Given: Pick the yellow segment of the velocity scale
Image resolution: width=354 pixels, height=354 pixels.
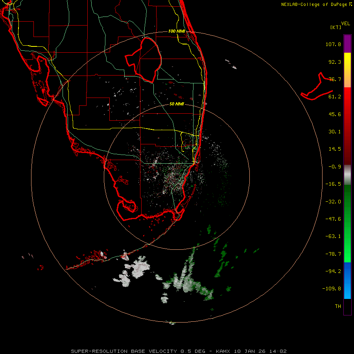Looking at the screenshot, I should [347, 70].
